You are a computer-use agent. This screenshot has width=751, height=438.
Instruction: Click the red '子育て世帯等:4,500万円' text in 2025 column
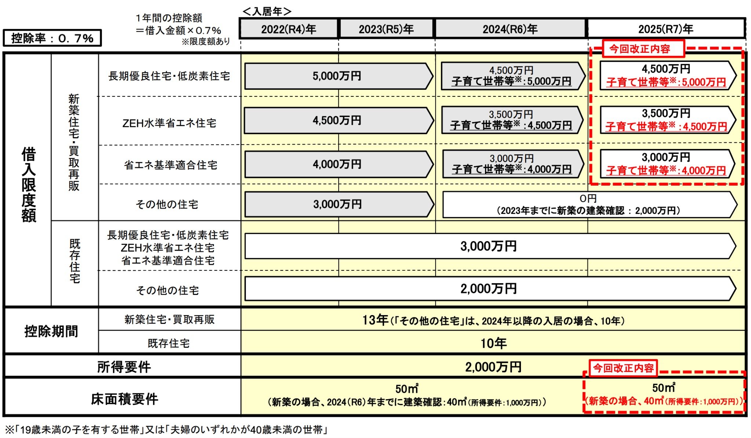pos(666,127)
